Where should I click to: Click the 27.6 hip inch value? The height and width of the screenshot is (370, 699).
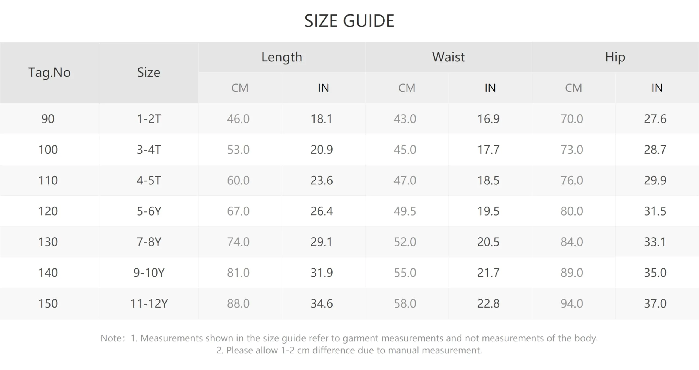655,119
